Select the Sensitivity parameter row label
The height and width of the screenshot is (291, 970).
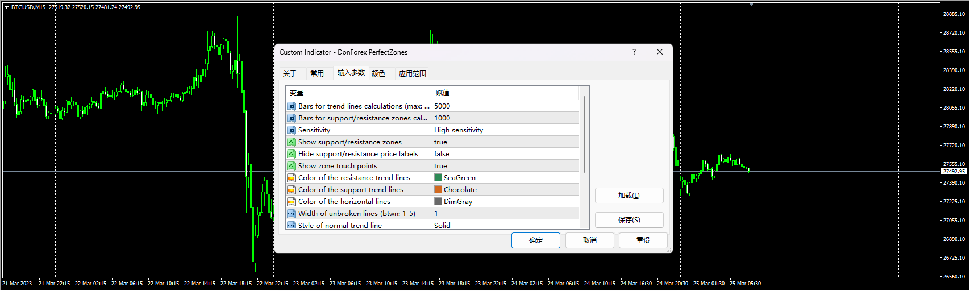click(314, 130)
